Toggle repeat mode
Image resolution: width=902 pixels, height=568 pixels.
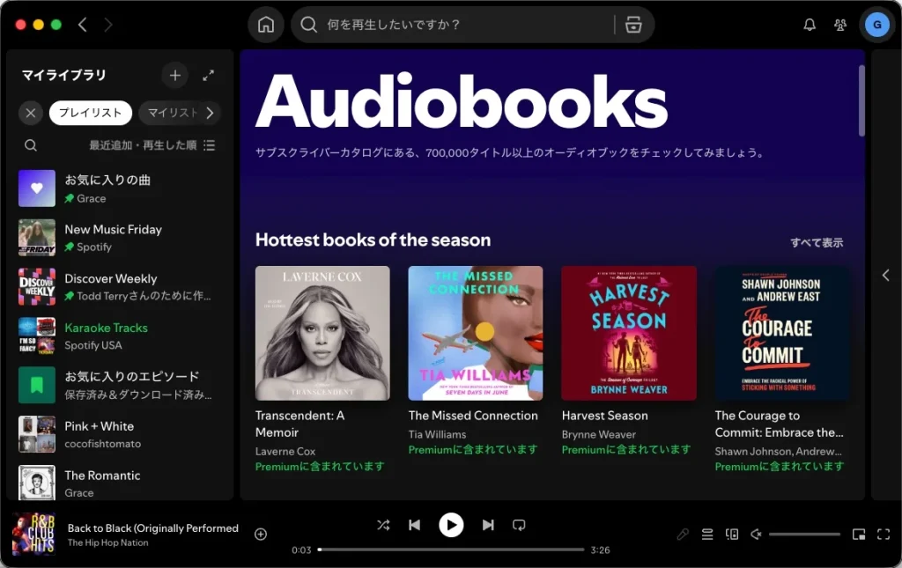(x=519, y=525)
